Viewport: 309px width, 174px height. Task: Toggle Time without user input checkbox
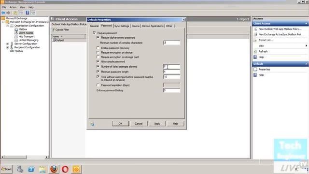98,77
